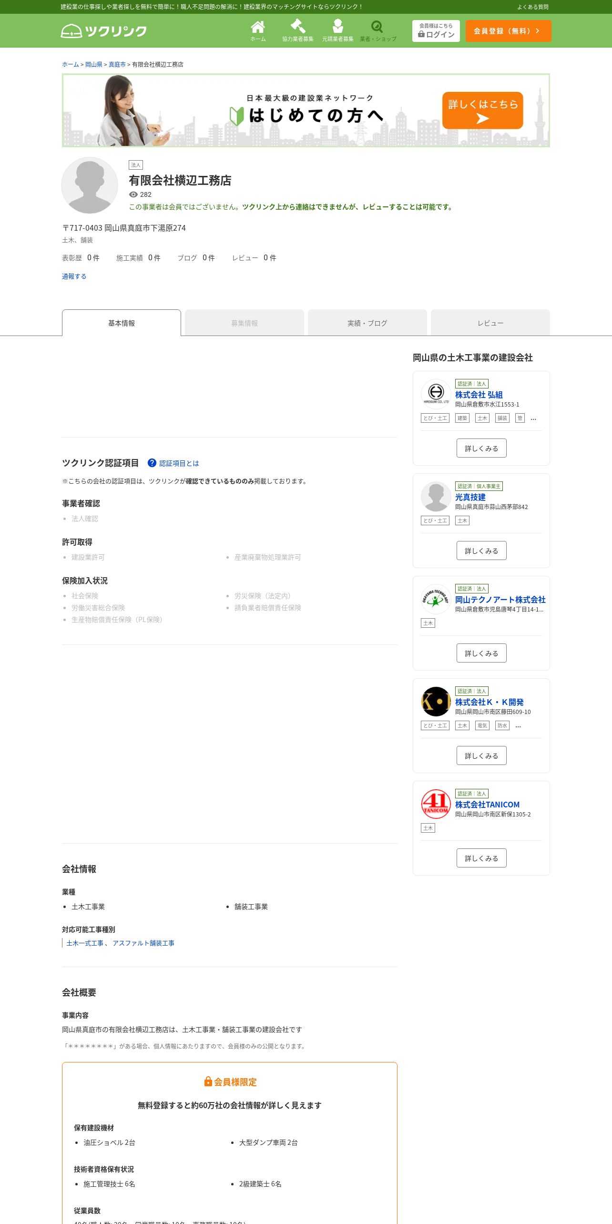
Task: Click 株式会社 弘組 logo icon
Action: tap(436, 394)
